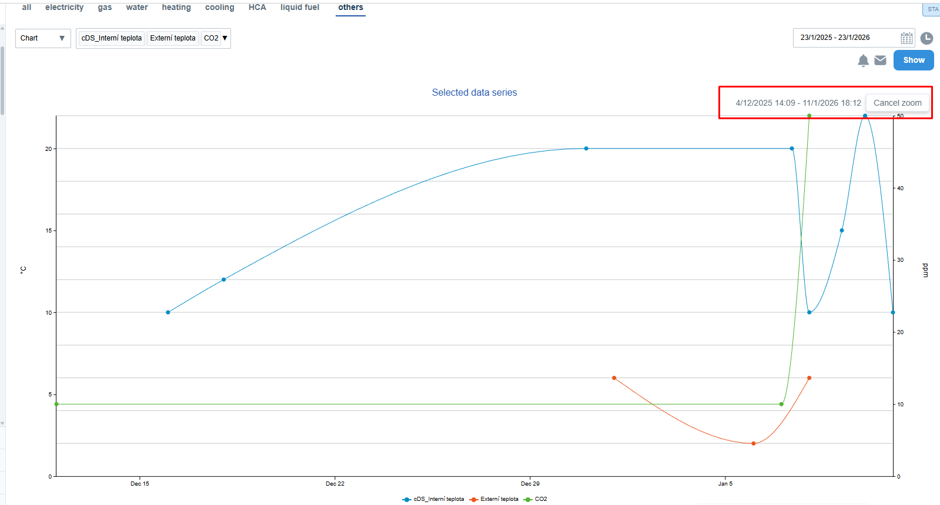Open the Chart view type dropdown
Viewport: 940px width, 505px height.
pyautogui.click(x=43, y=38)
